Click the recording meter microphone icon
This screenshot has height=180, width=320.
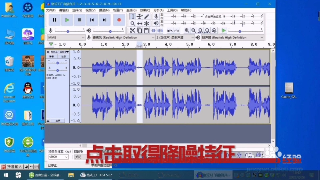coord(156,16)
